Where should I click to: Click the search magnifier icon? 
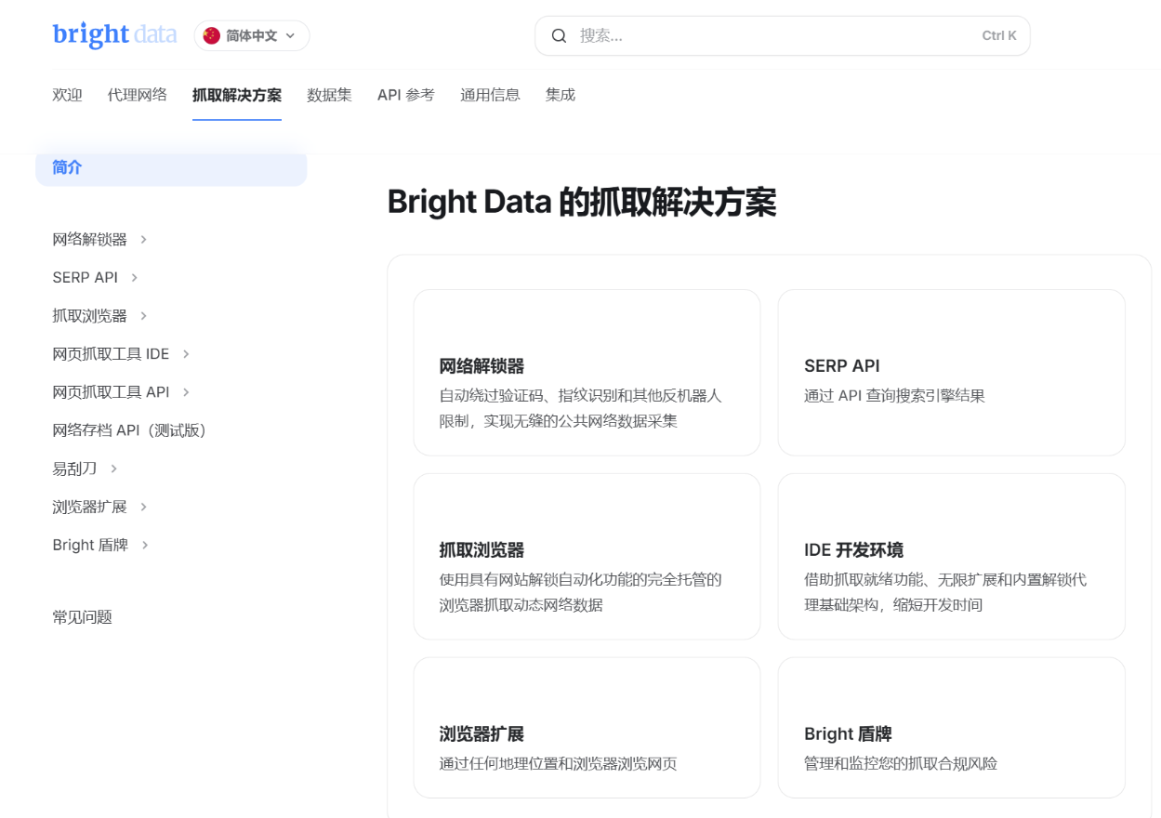point(559,35)
